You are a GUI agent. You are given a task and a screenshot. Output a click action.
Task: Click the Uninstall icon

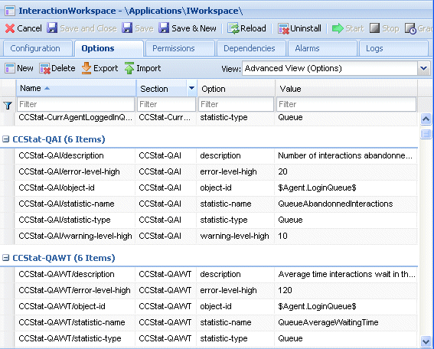click(x=283, y=28)
